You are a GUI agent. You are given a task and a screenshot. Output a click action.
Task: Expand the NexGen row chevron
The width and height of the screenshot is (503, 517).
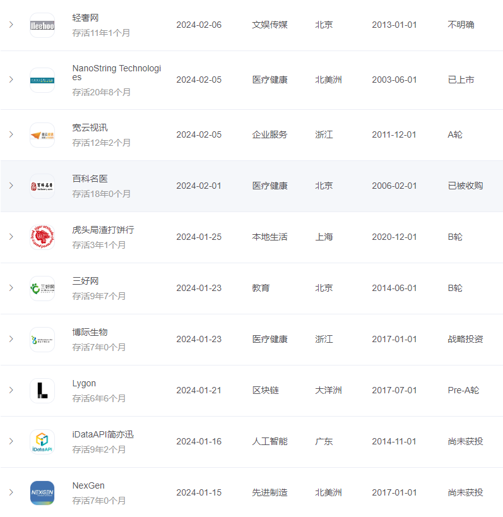pos(11,492)
